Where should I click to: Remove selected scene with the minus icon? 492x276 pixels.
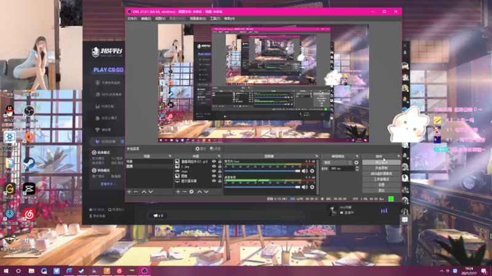tap(136, 191)
